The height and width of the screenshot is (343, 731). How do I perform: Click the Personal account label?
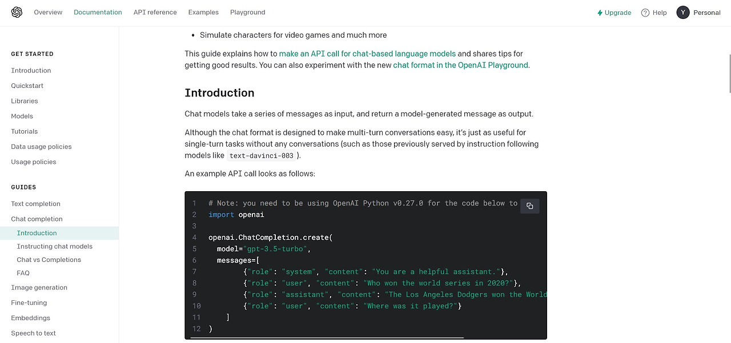(707, 13)
